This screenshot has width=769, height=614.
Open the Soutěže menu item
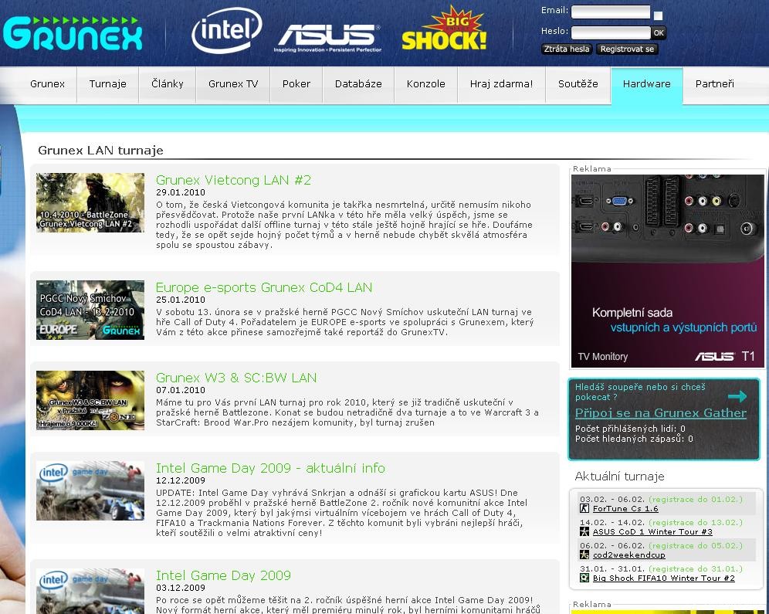pos(578,84)
